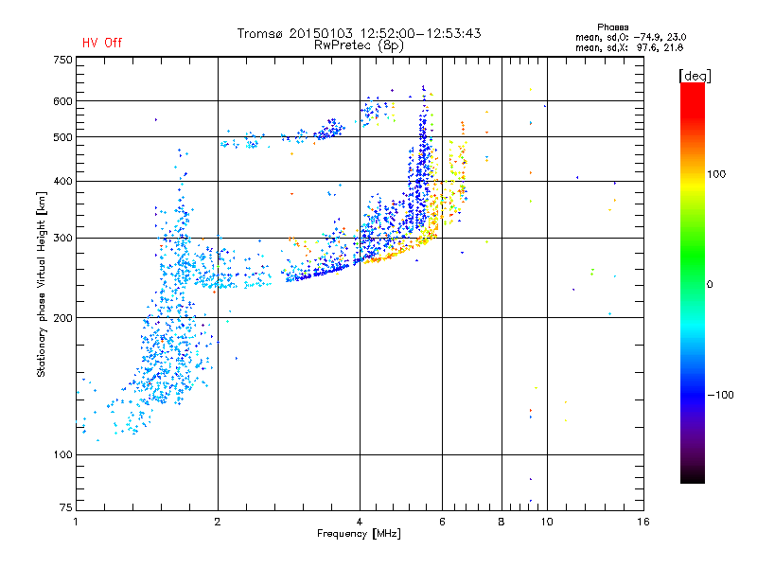
Task: Click the x-axis label '1'
Action: pyautogui.click(x=76, y=522)
